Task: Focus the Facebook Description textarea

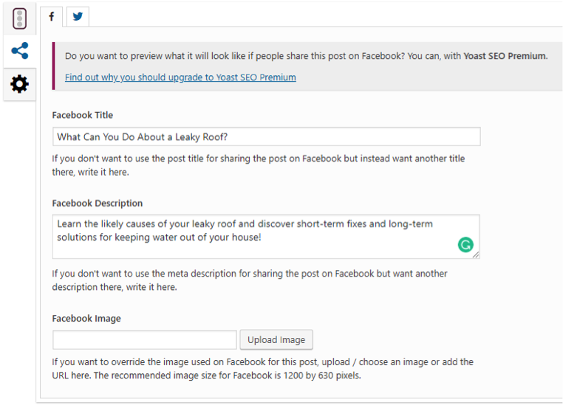Action: point(266,237)
